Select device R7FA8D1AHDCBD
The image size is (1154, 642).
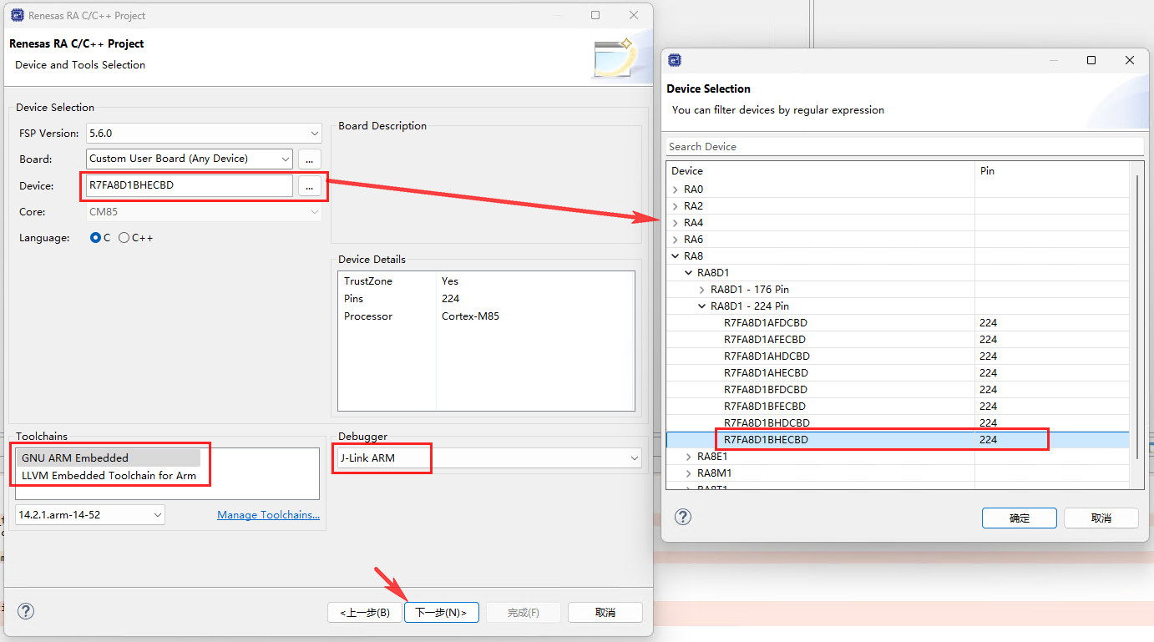[x=767, y=356]
